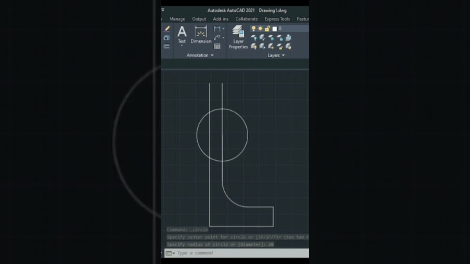
Task: Expand the Annotation panel
Action: 200,55
